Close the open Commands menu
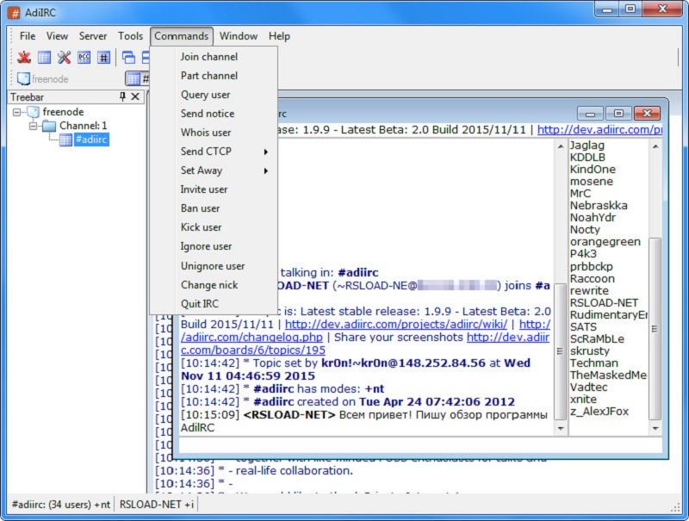This screenshot has height=521, width=689. pos(182,36)
